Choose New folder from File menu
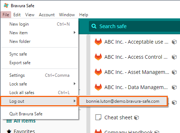The width and height of the screenshot is (180, 133). [x=40, y=41]
